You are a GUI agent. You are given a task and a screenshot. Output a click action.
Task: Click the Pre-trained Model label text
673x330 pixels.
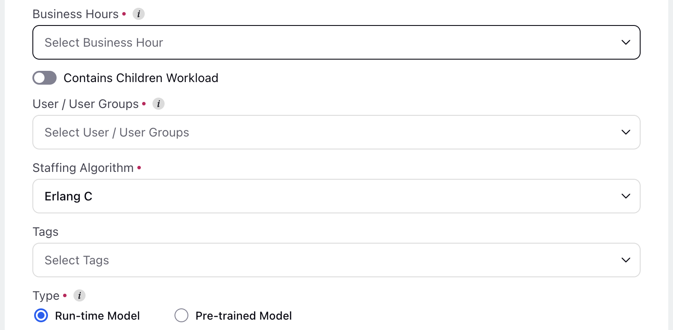pos(244,316)
